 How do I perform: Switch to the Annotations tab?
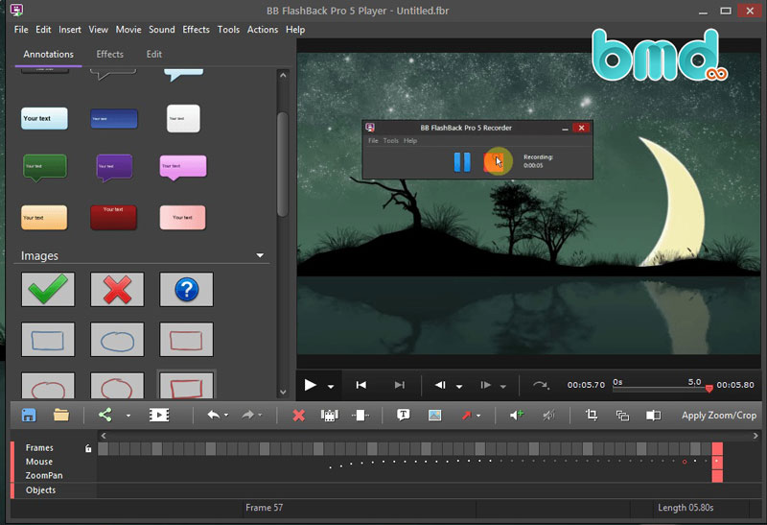pyautogui.click(x=49, y=55)
